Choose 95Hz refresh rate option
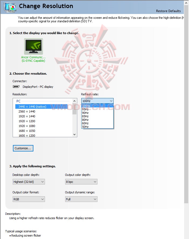The image size is (189, 239). (x=97, y=109)
